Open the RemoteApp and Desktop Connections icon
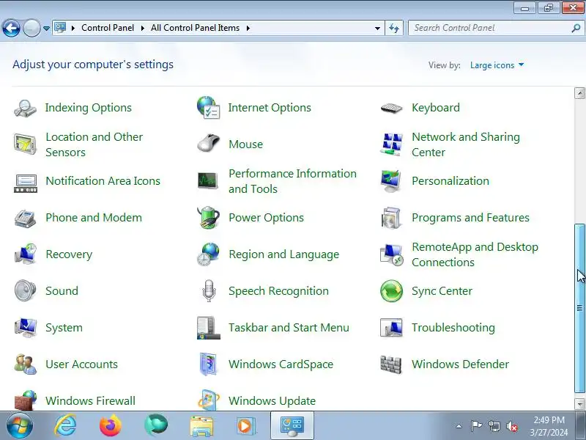Viewport: 586px width, 440px height. tap(391, 254)
